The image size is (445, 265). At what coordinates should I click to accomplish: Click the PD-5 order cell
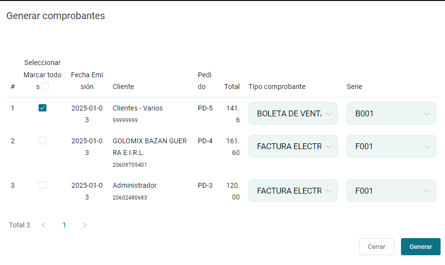pyautogui.click(x=205, y=108)
